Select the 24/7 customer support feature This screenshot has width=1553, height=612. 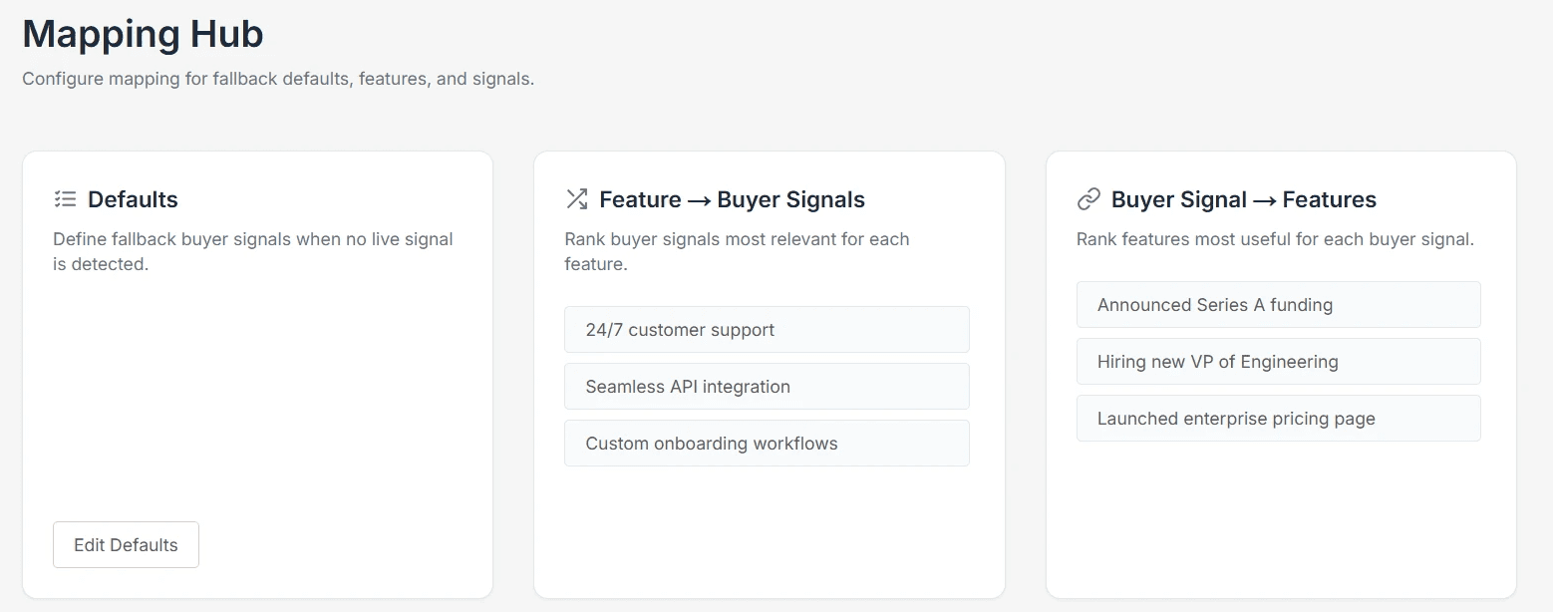(x=767, y=330)
